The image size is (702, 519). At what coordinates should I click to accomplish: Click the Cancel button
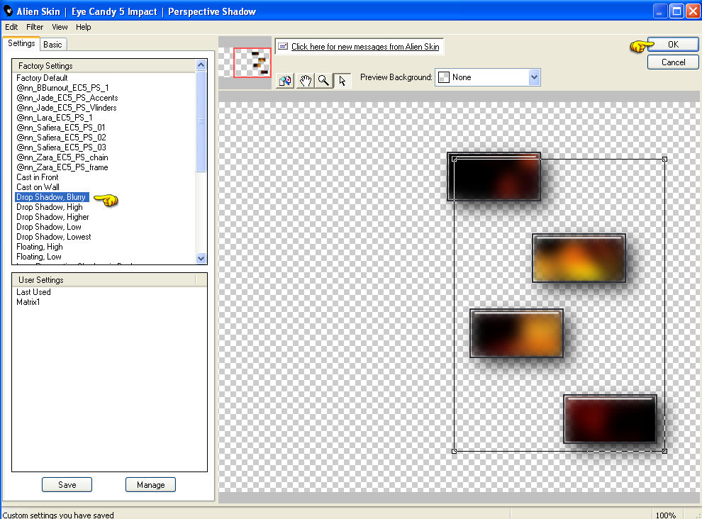pos(673,62)
